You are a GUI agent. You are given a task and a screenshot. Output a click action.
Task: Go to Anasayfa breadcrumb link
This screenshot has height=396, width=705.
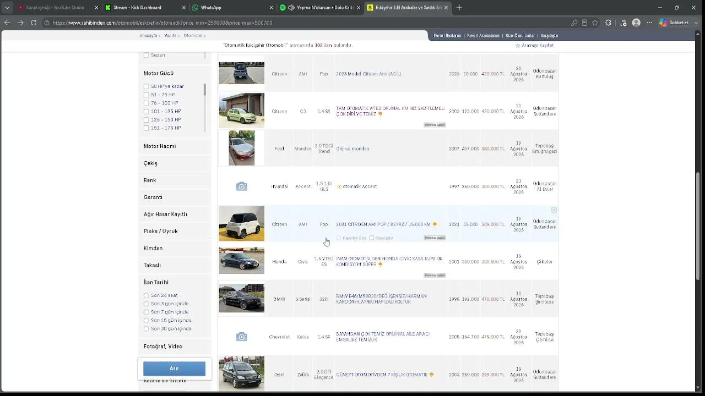pos(148,36)
